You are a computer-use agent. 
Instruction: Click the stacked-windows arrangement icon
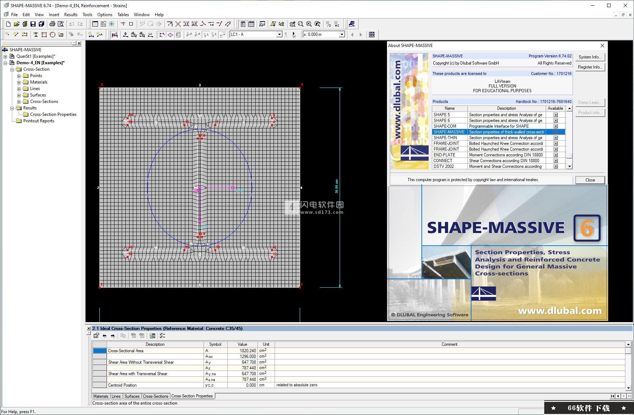pos(352,24)
